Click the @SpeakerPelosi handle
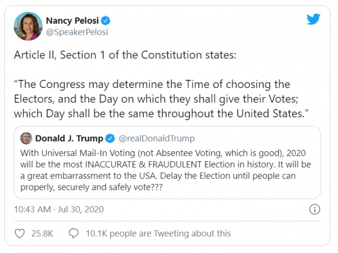This screenshot has height=253, width=338. 78,32
